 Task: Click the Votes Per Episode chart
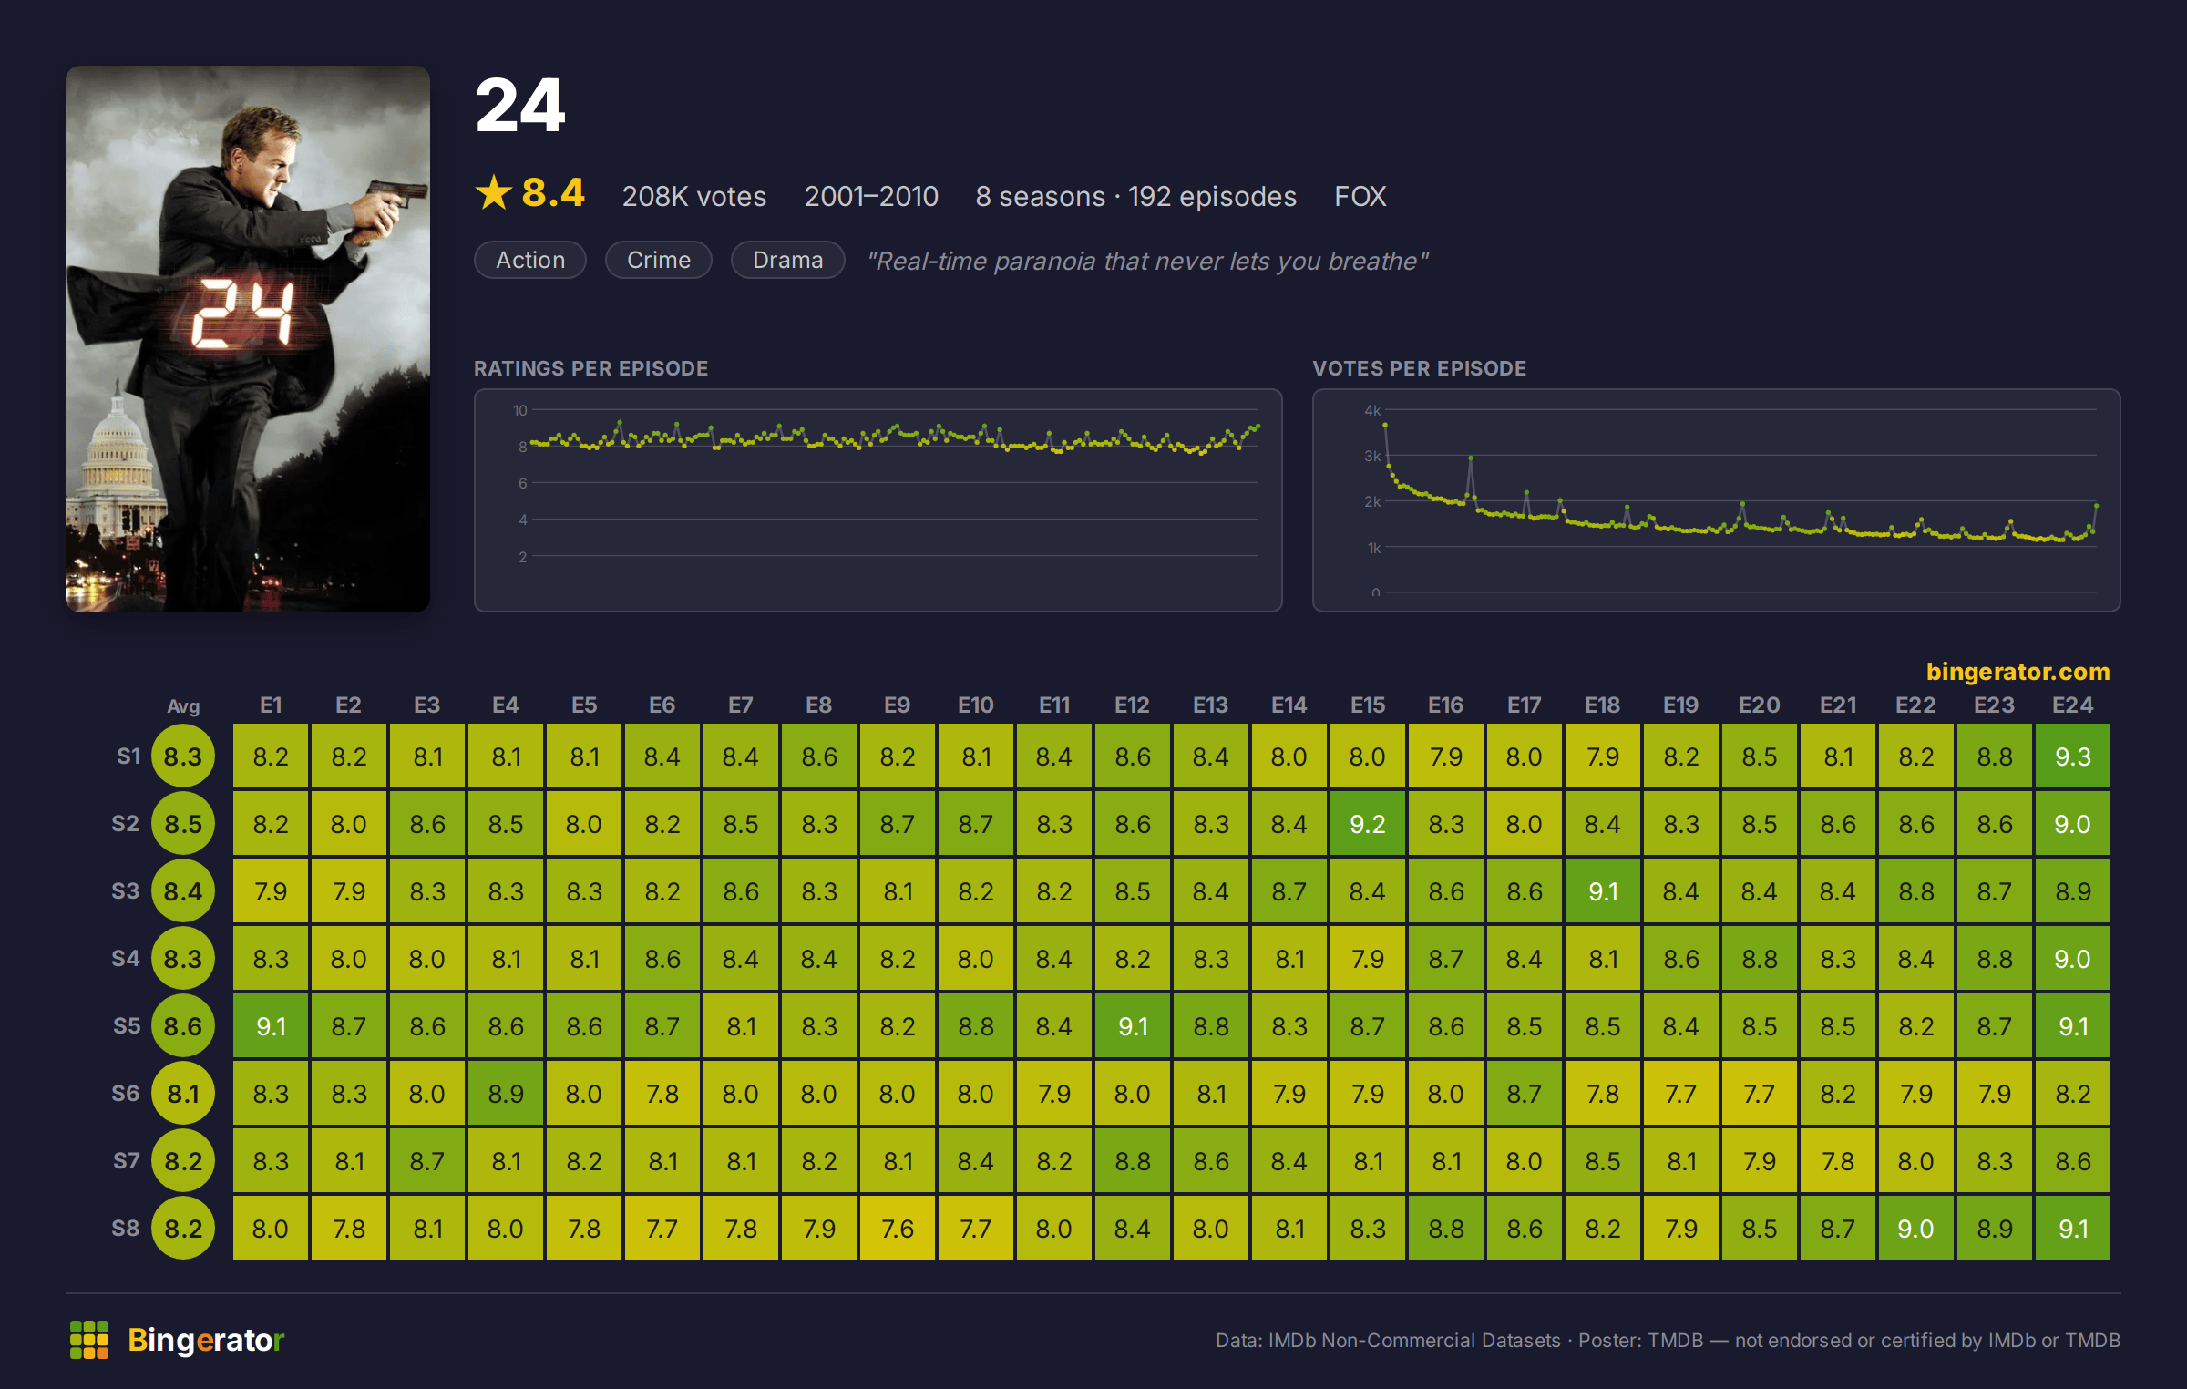[x=1717, y=500]
